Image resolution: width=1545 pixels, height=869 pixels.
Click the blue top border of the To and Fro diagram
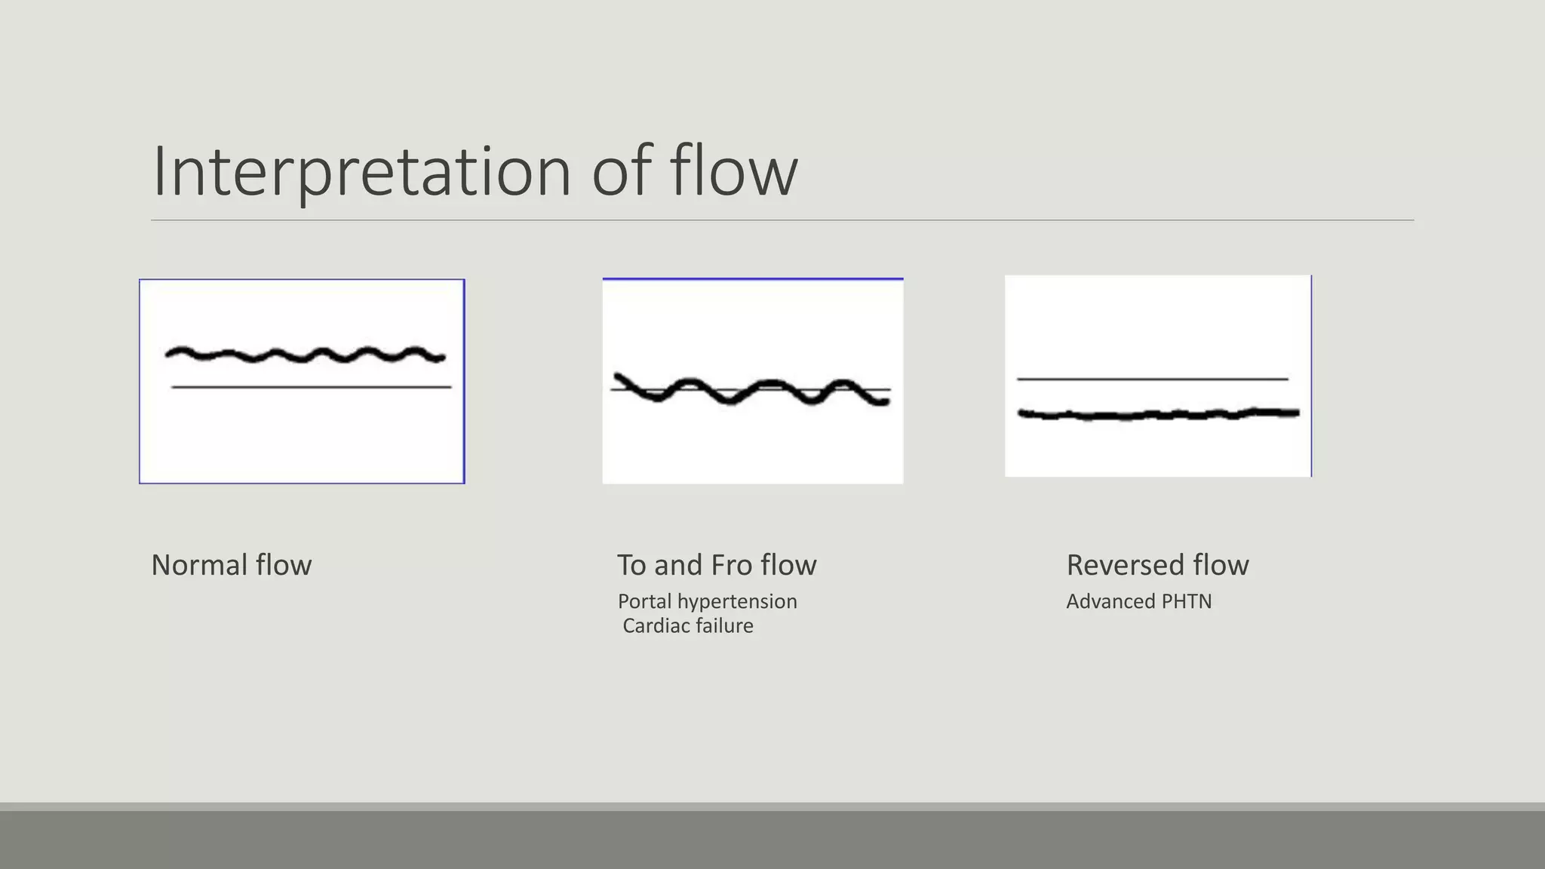tap(753, 278)
